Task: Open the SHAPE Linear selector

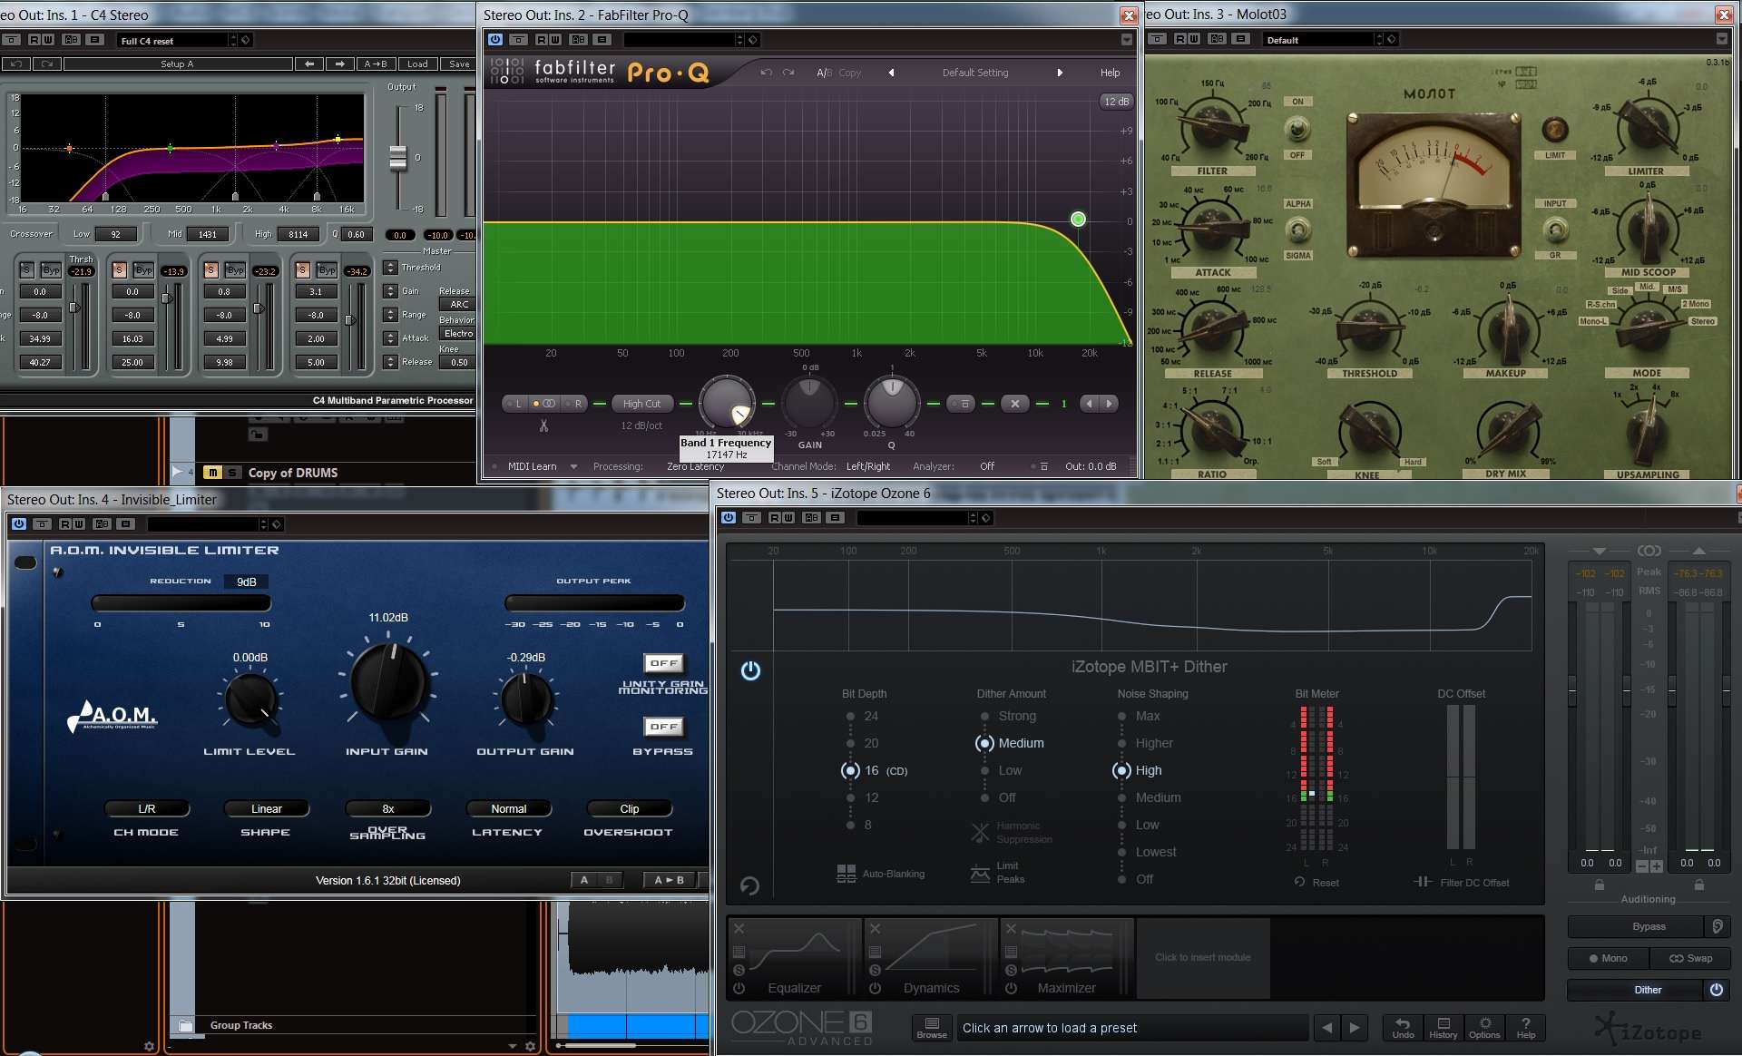Action: coord(267,808)
